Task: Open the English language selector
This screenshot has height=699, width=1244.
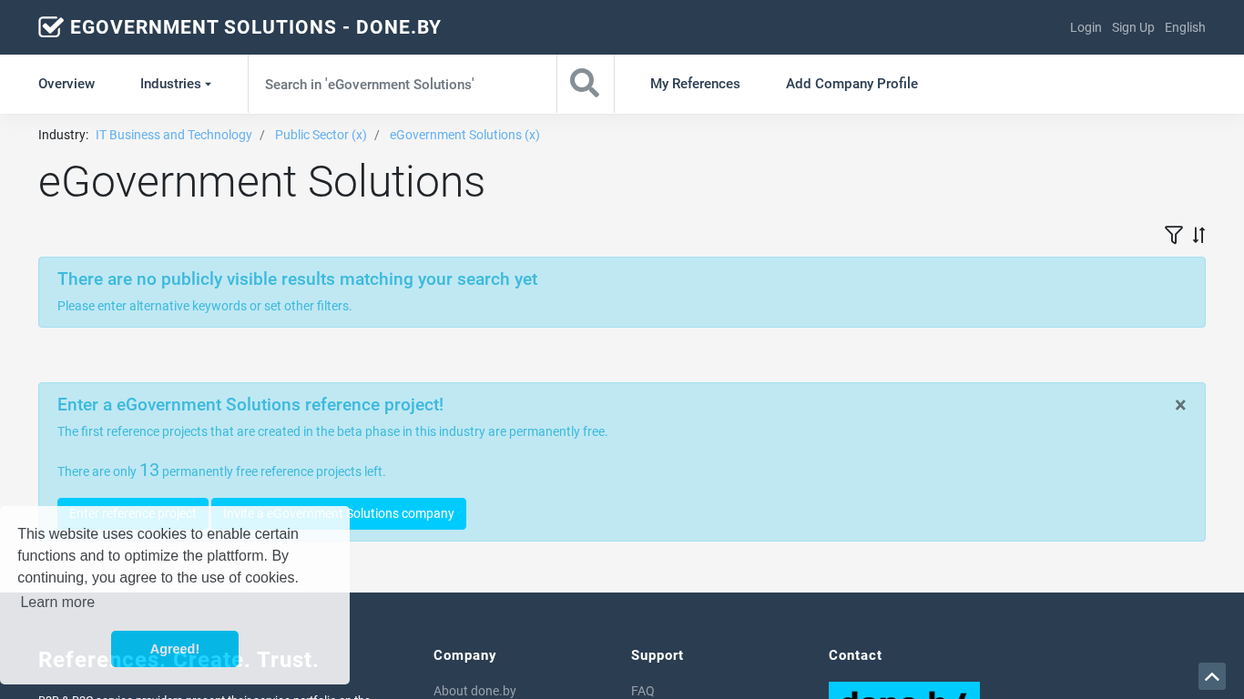Action: tap(1185, 27)
